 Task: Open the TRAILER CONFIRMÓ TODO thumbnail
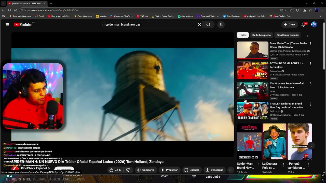pos(253,111)
